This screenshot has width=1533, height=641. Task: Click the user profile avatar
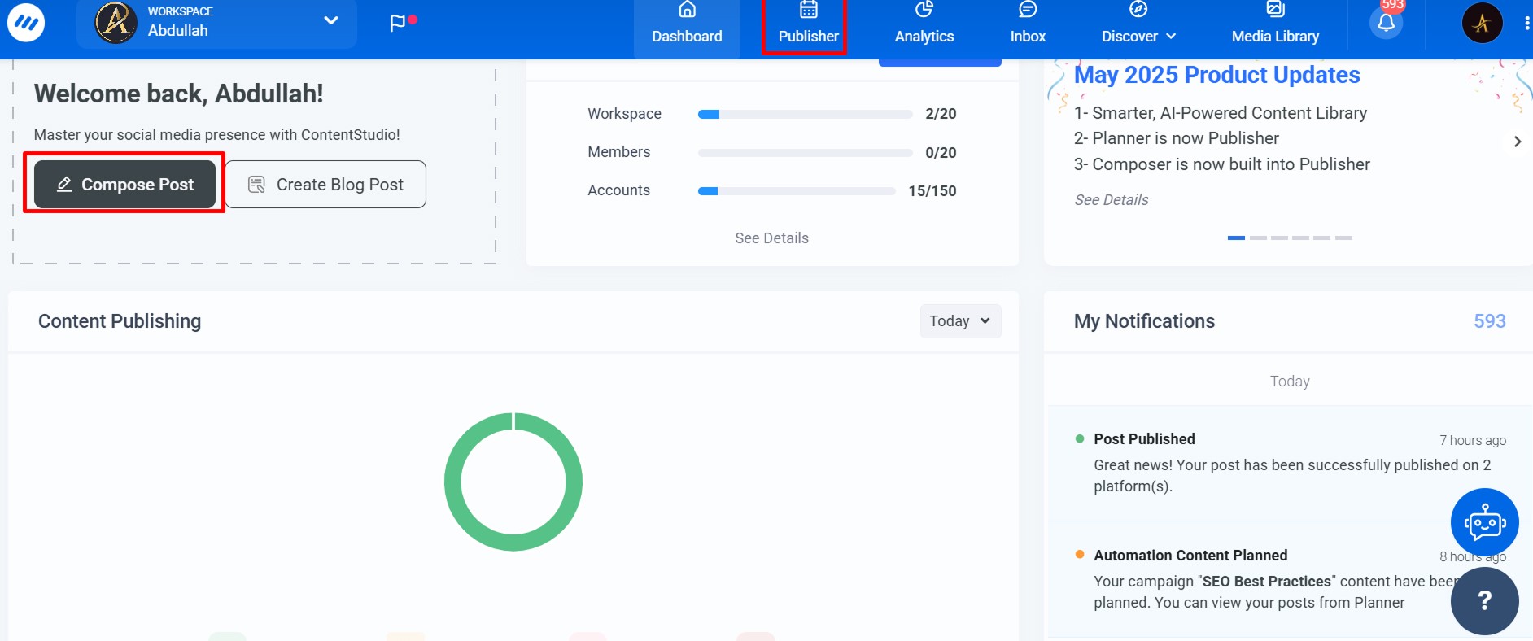coord(1482,23)
